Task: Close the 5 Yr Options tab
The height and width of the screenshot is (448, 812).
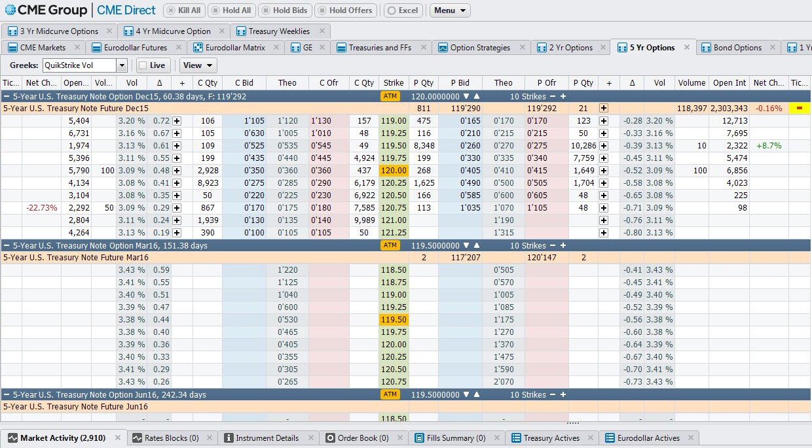Action: click(x=686, y=47)
